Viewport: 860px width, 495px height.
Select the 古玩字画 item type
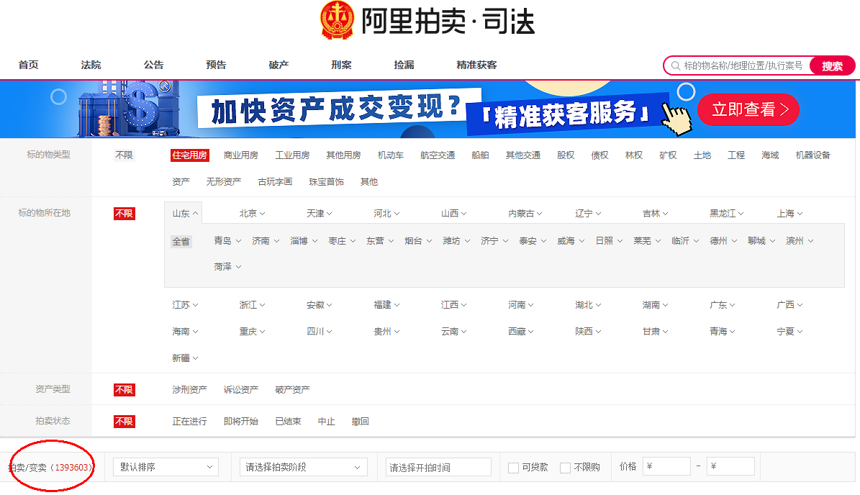click(275, 181)
